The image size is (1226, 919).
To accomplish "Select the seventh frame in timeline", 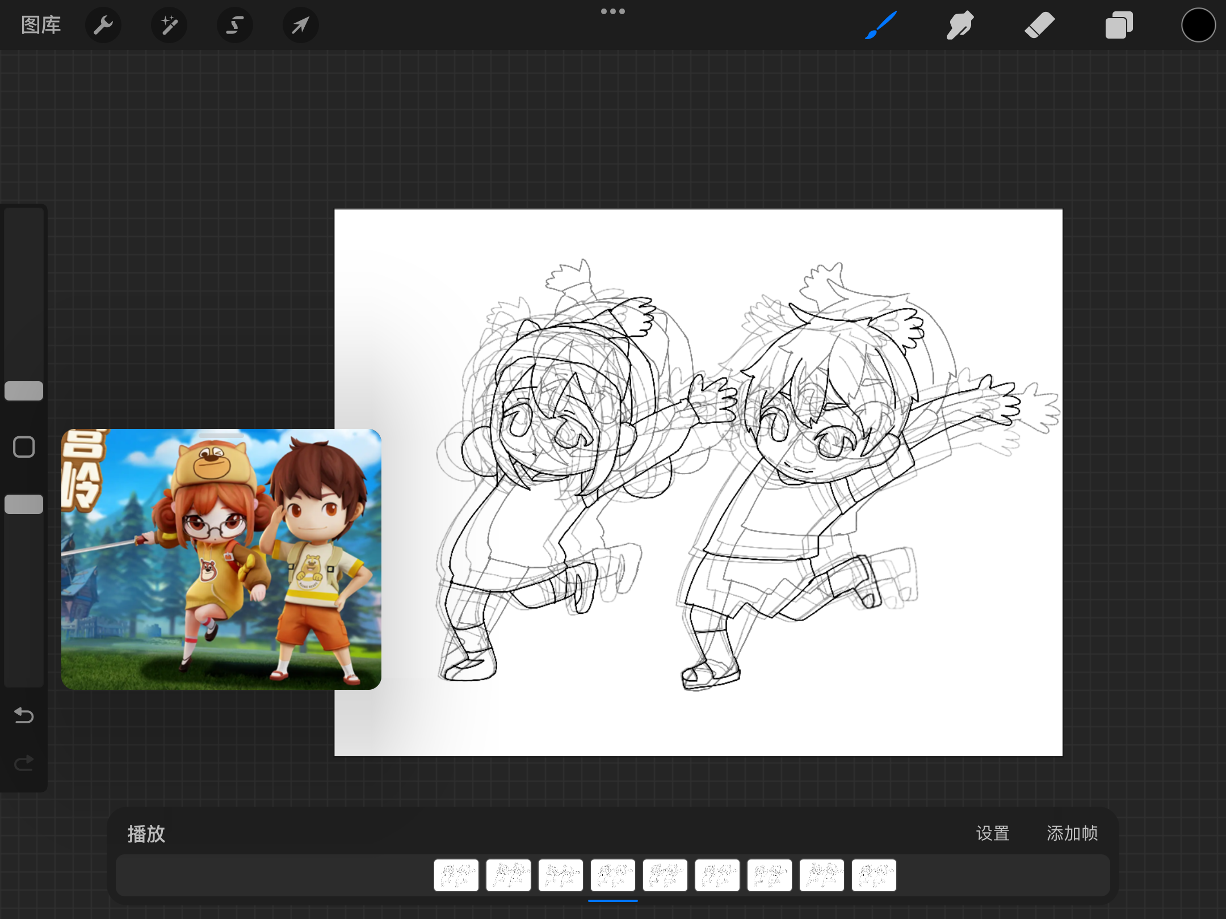I will [770, 875].
